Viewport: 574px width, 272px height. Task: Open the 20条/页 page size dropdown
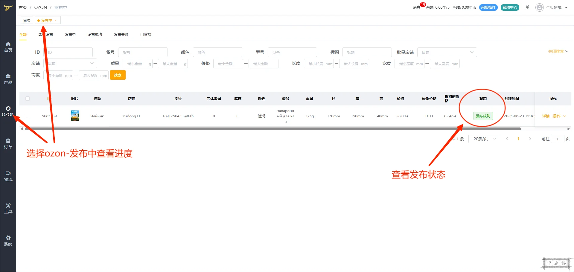click(483, 139)
